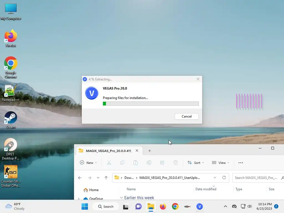Open the View dropdown in Explorer
Image resolution: width=284 pixels, height=213 pixels.
tap(220, 163)
